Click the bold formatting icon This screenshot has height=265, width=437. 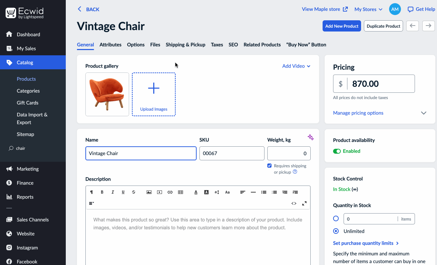[102, 192]
